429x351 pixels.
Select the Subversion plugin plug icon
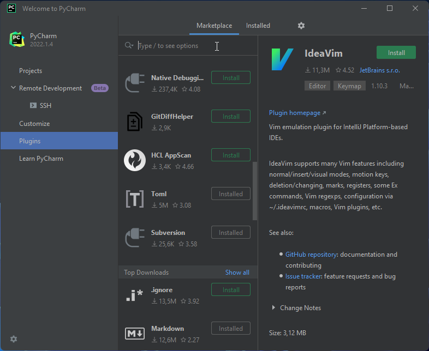tap(135, 238)
